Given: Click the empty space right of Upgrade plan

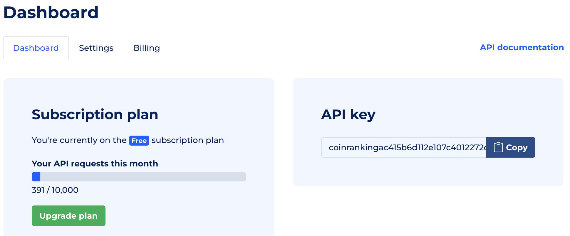Looking at the screenshot, I should click(x=182, y=216).
